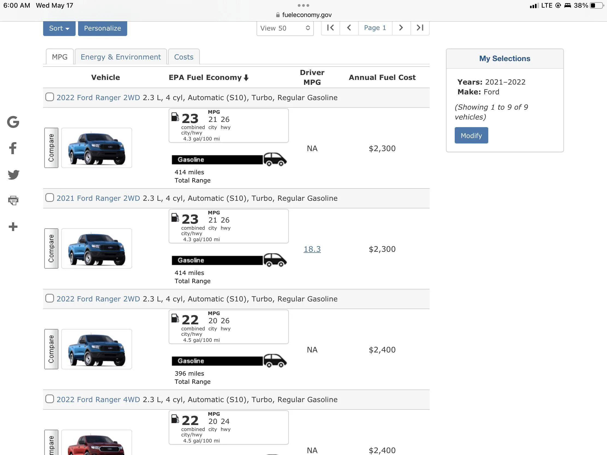The image size is (607, 455).
Task: Switch to the Energy & Environment tab
Action: 121,57
